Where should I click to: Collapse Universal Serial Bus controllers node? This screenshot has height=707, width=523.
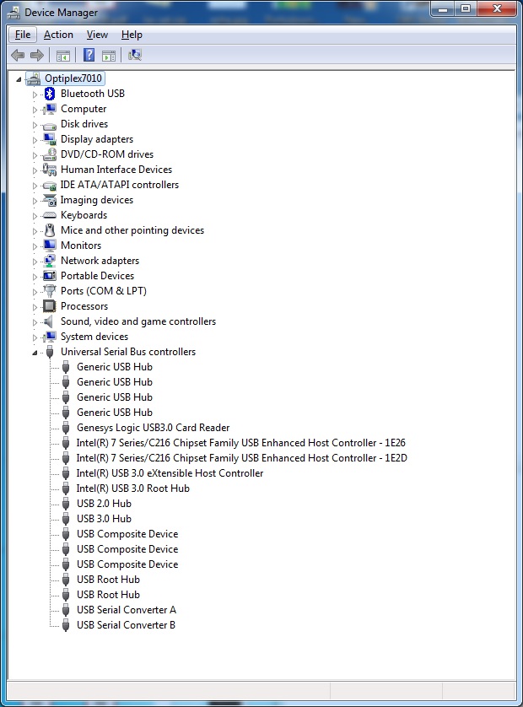pos(35,353)
